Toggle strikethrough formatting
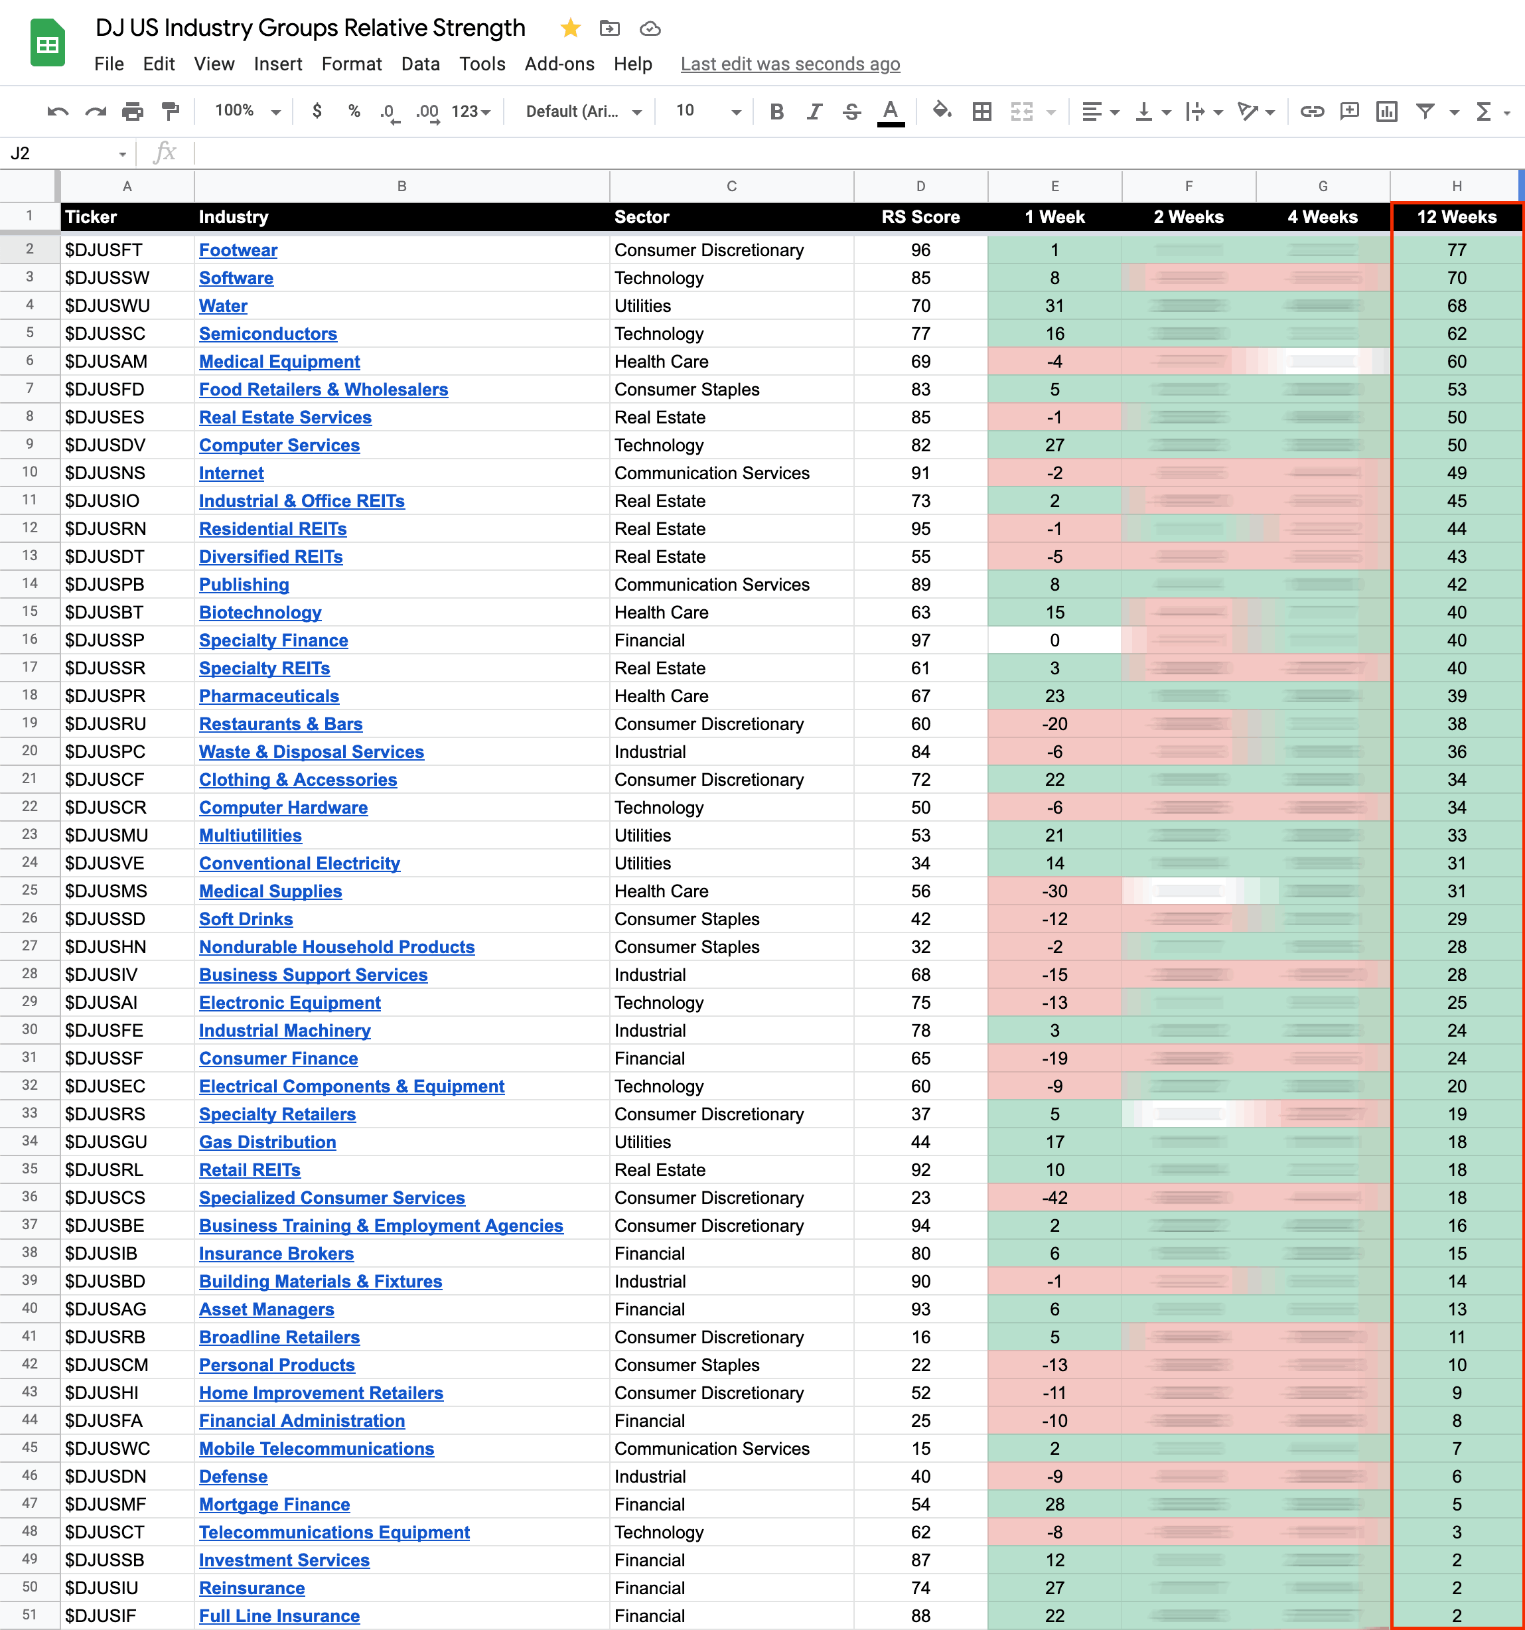The height and width of the screenshot is (1630, 1525). pyautogui.click(x=852, y=111)
